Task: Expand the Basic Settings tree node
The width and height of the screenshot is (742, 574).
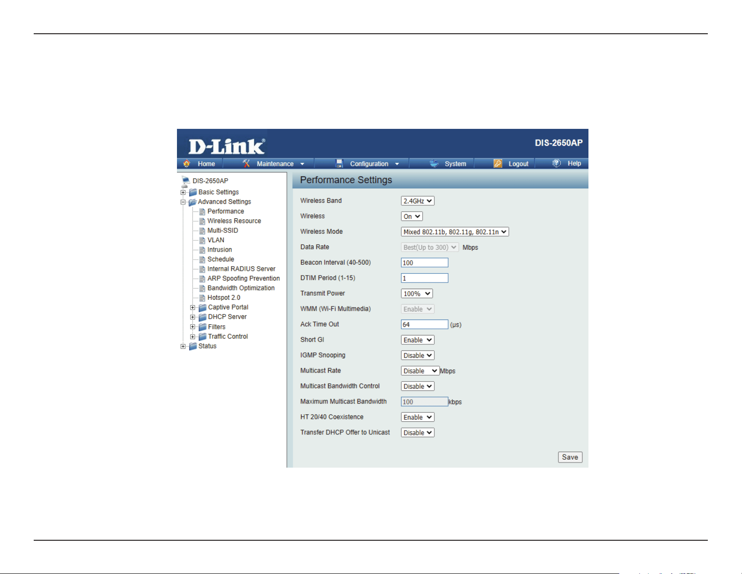Action: pos(183,193)
